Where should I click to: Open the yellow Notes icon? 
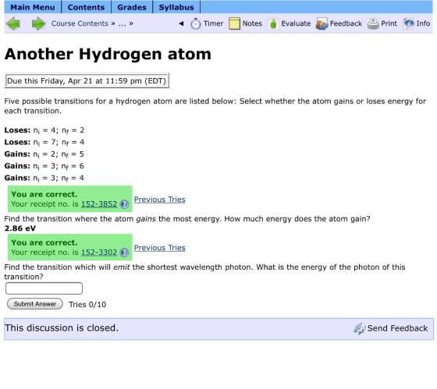coord(234,23)
